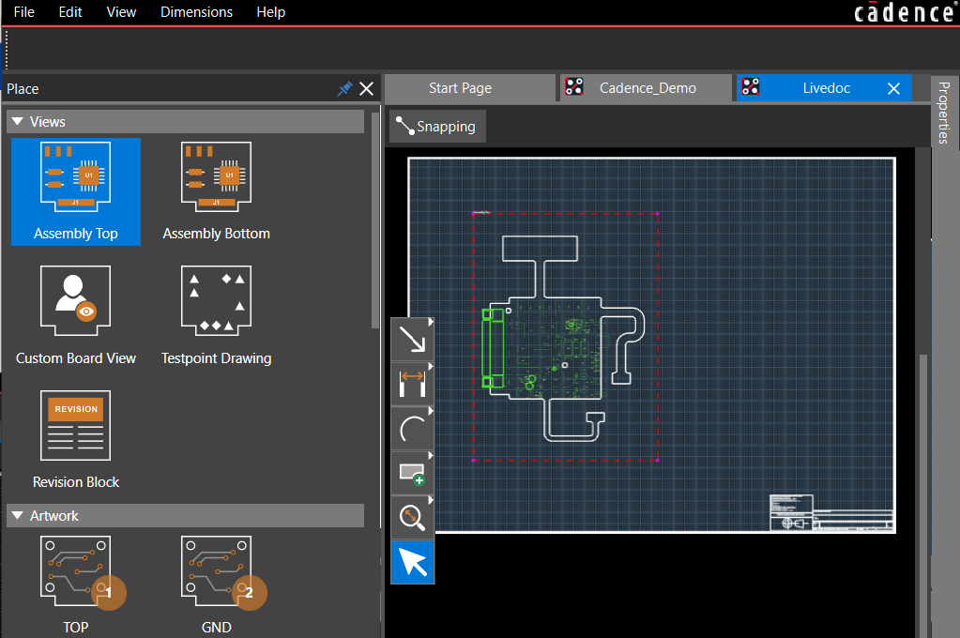960x638 pixels.
Task: Activate the zoom magnifier tool
Action: 412,517
